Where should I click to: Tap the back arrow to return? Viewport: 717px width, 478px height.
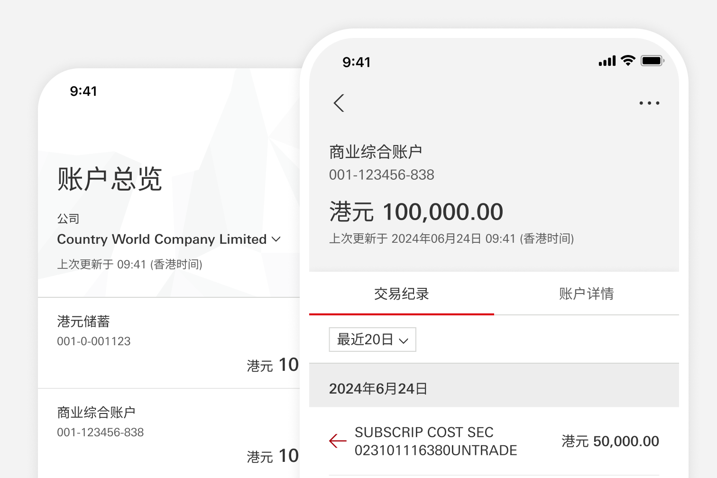point(339,103)
